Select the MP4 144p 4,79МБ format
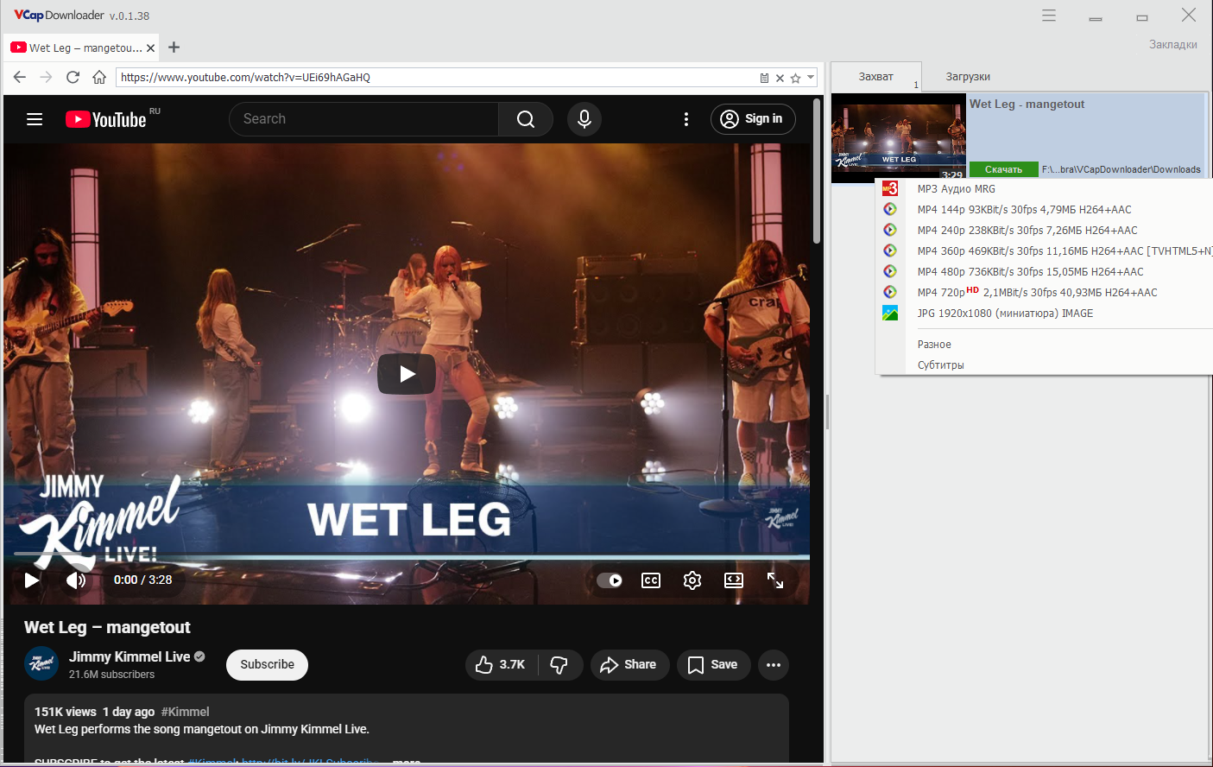This screenshot has width=1213, height=767. pos(1024,210)
